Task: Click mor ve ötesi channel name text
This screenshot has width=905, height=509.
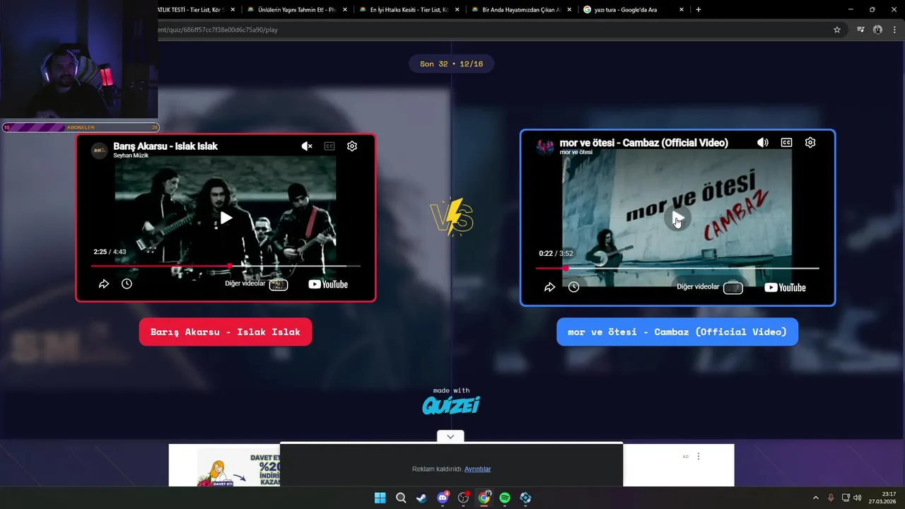Action: tap(576, 152)
